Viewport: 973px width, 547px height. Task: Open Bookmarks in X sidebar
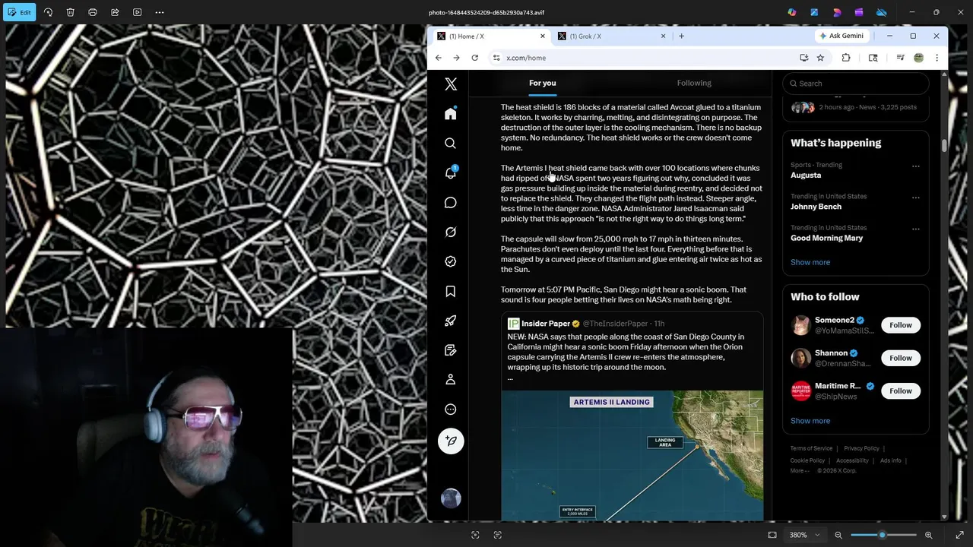pyautogui.click(x=451, y=291)
